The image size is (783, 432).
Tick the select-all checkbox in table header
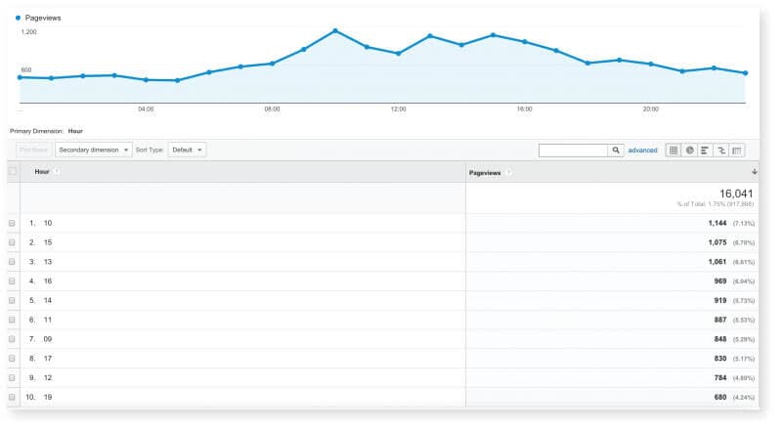click(13, 172)
